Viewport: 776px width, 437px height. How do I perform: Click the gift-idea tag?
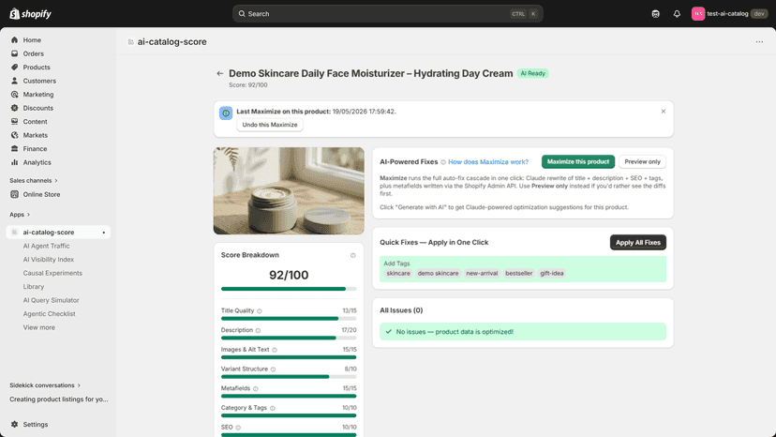[x=552, y=273]
